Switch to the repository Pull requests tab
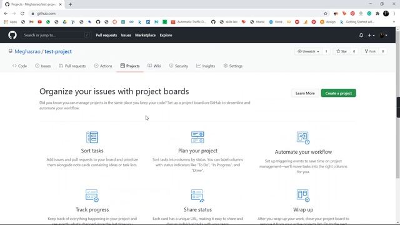Viewport: 400px width, 225px height. tap(72, 66)
